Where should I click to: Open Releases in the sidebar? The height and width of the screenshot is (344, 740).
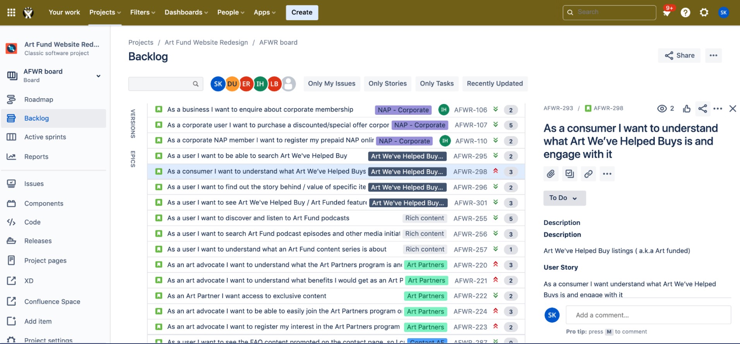[x=53, y=241]
